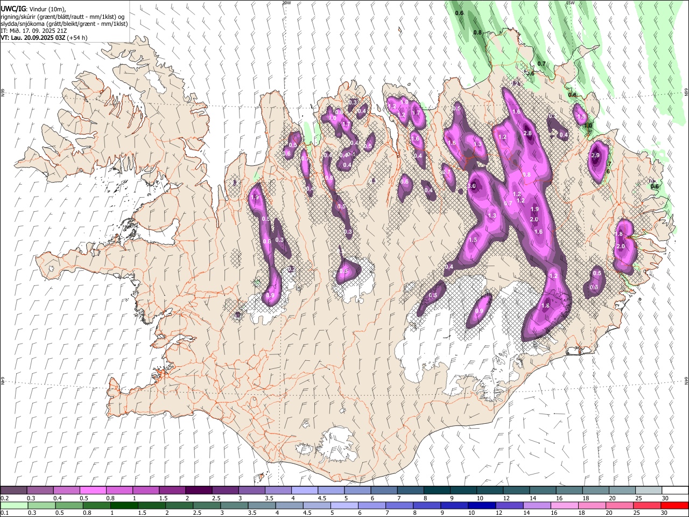Click the white swatch starting at 30 in upper legend

[675, 490]
